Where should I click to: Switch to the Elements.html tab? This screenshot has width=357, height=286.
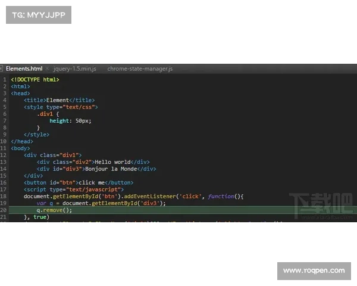click(24, 69)
